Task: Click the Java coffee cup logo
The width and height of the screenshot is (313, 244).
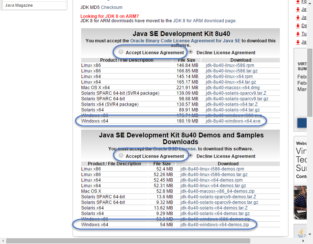Action: tap(301, 233)
